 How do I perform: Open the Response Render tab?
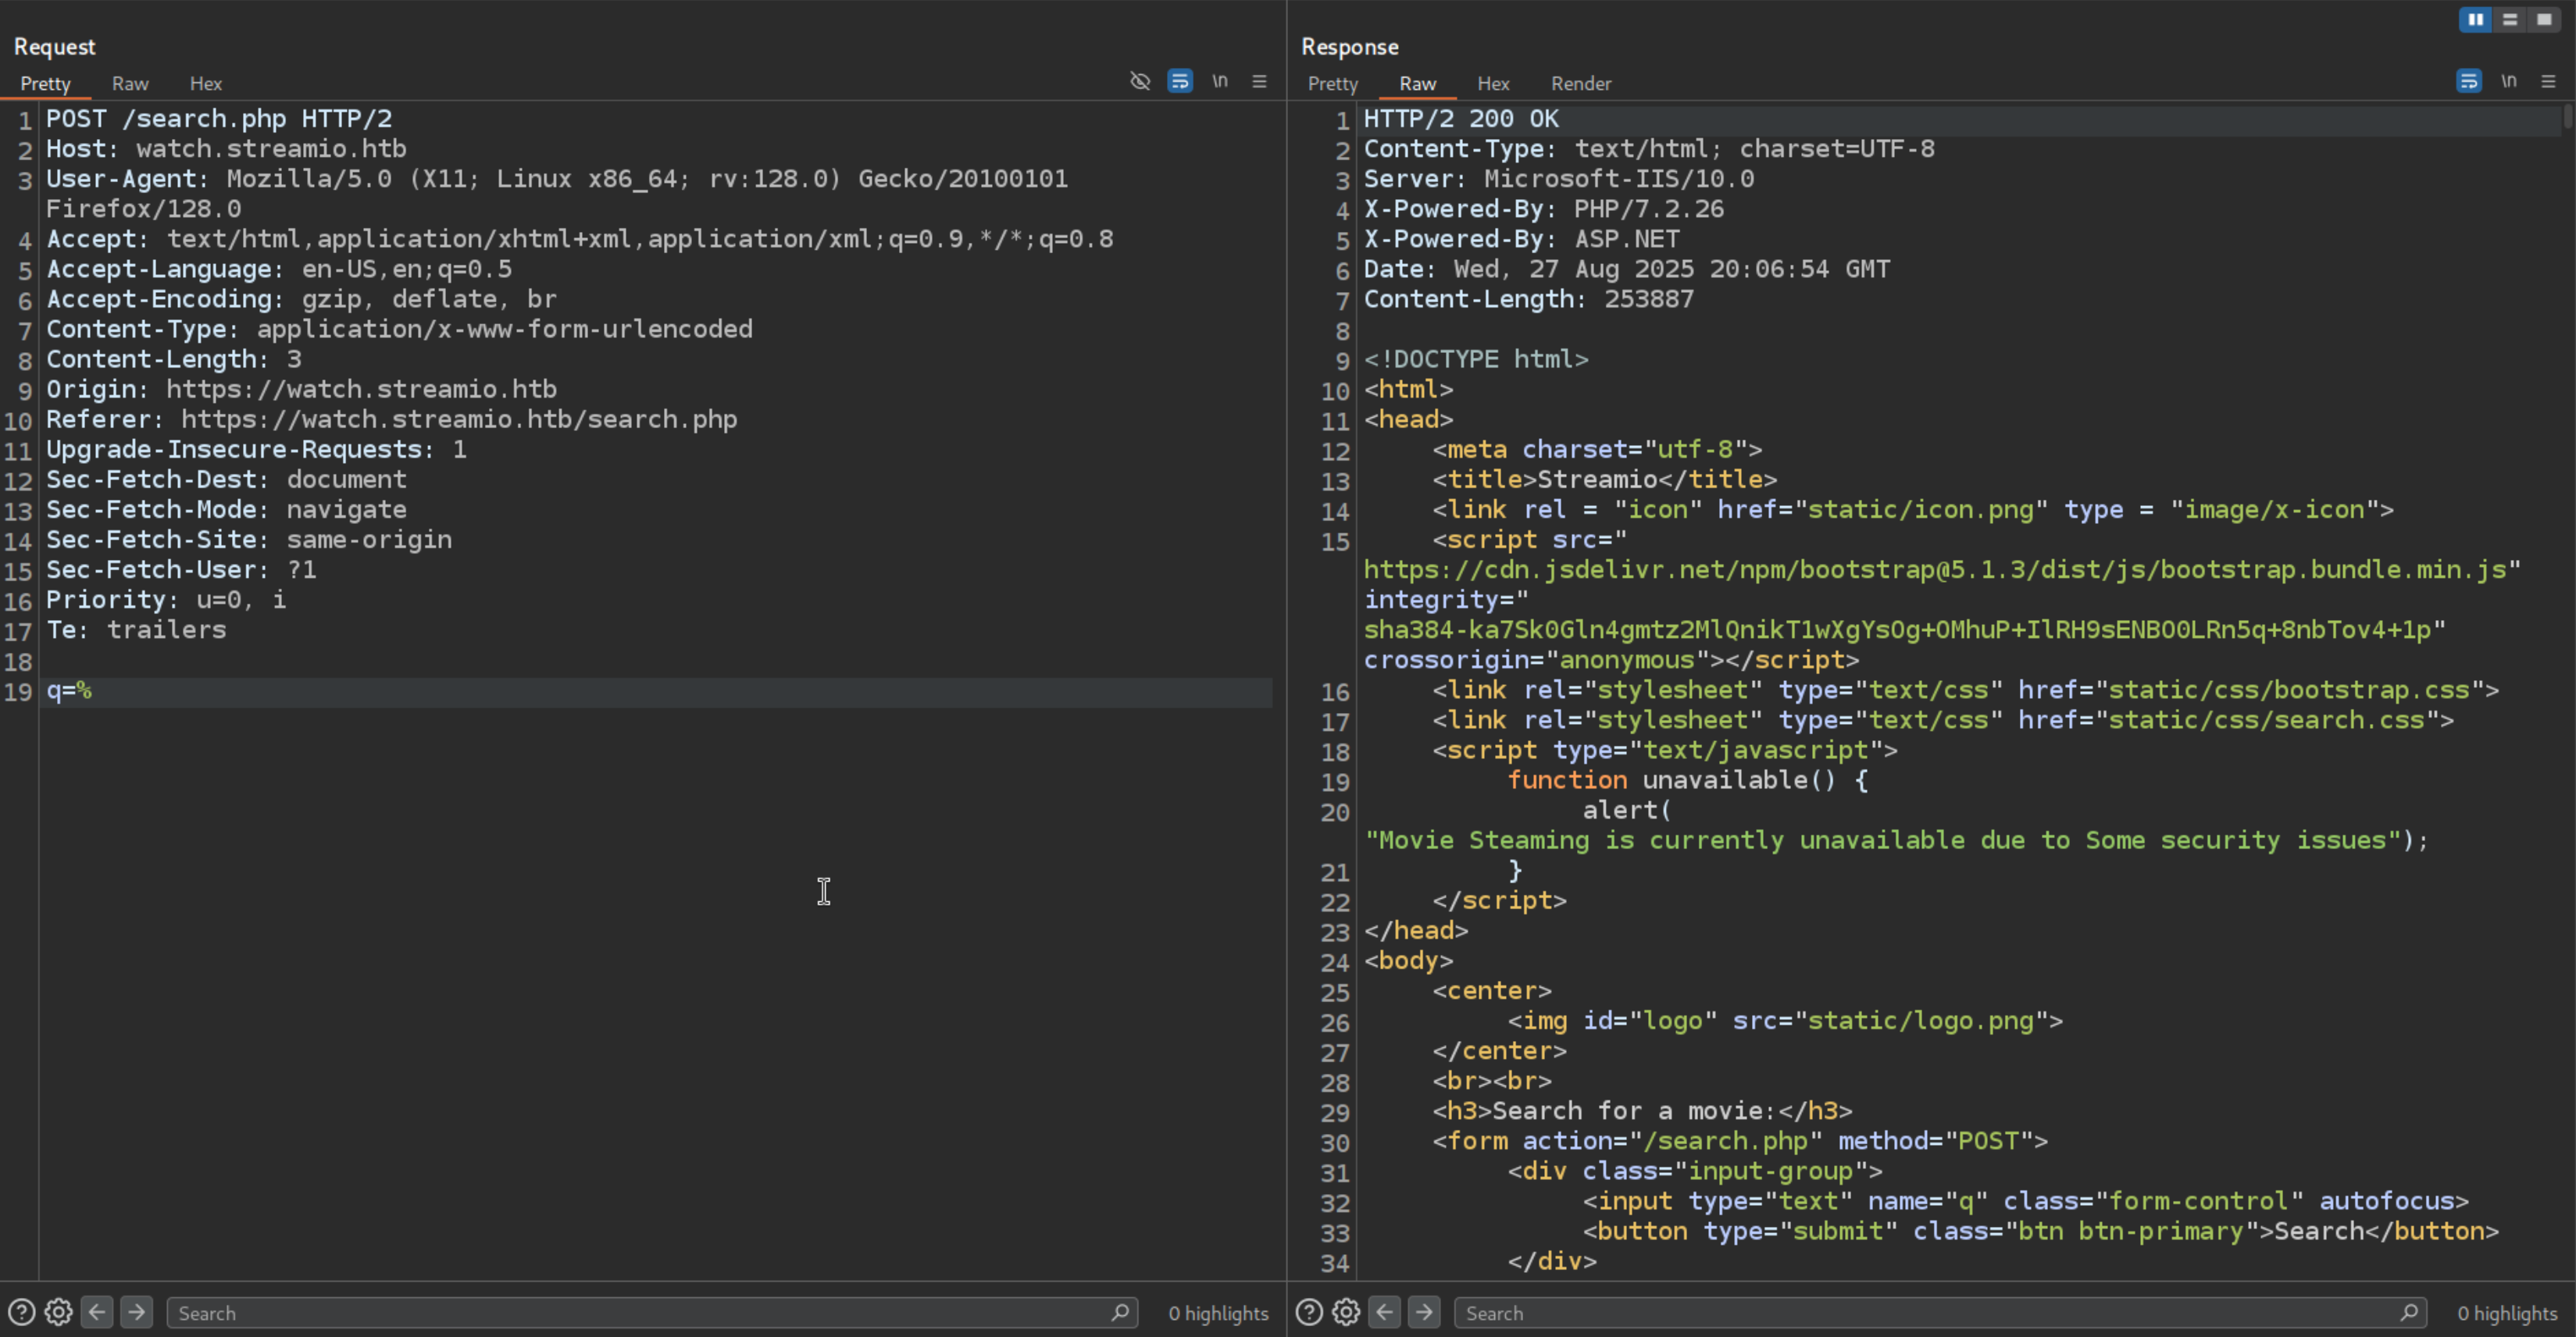pos(1580,84)
